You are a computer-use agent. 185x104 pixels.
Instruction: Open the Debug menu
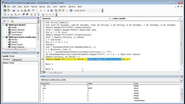pyautogui.click(x=42, y=7)
